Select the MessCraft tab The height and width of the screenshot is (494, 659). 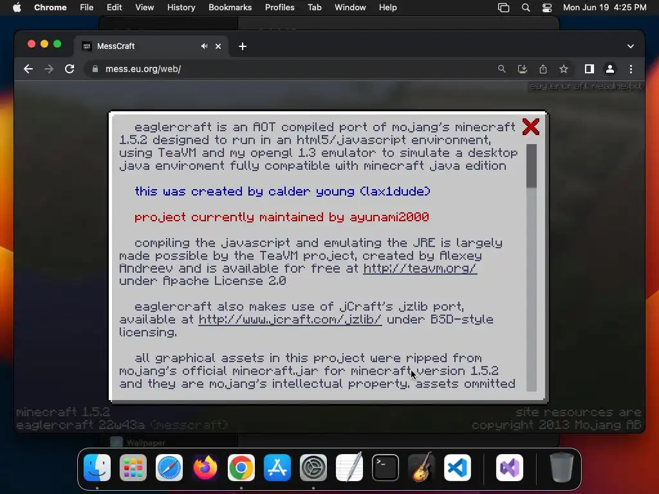tap(151, 46)
